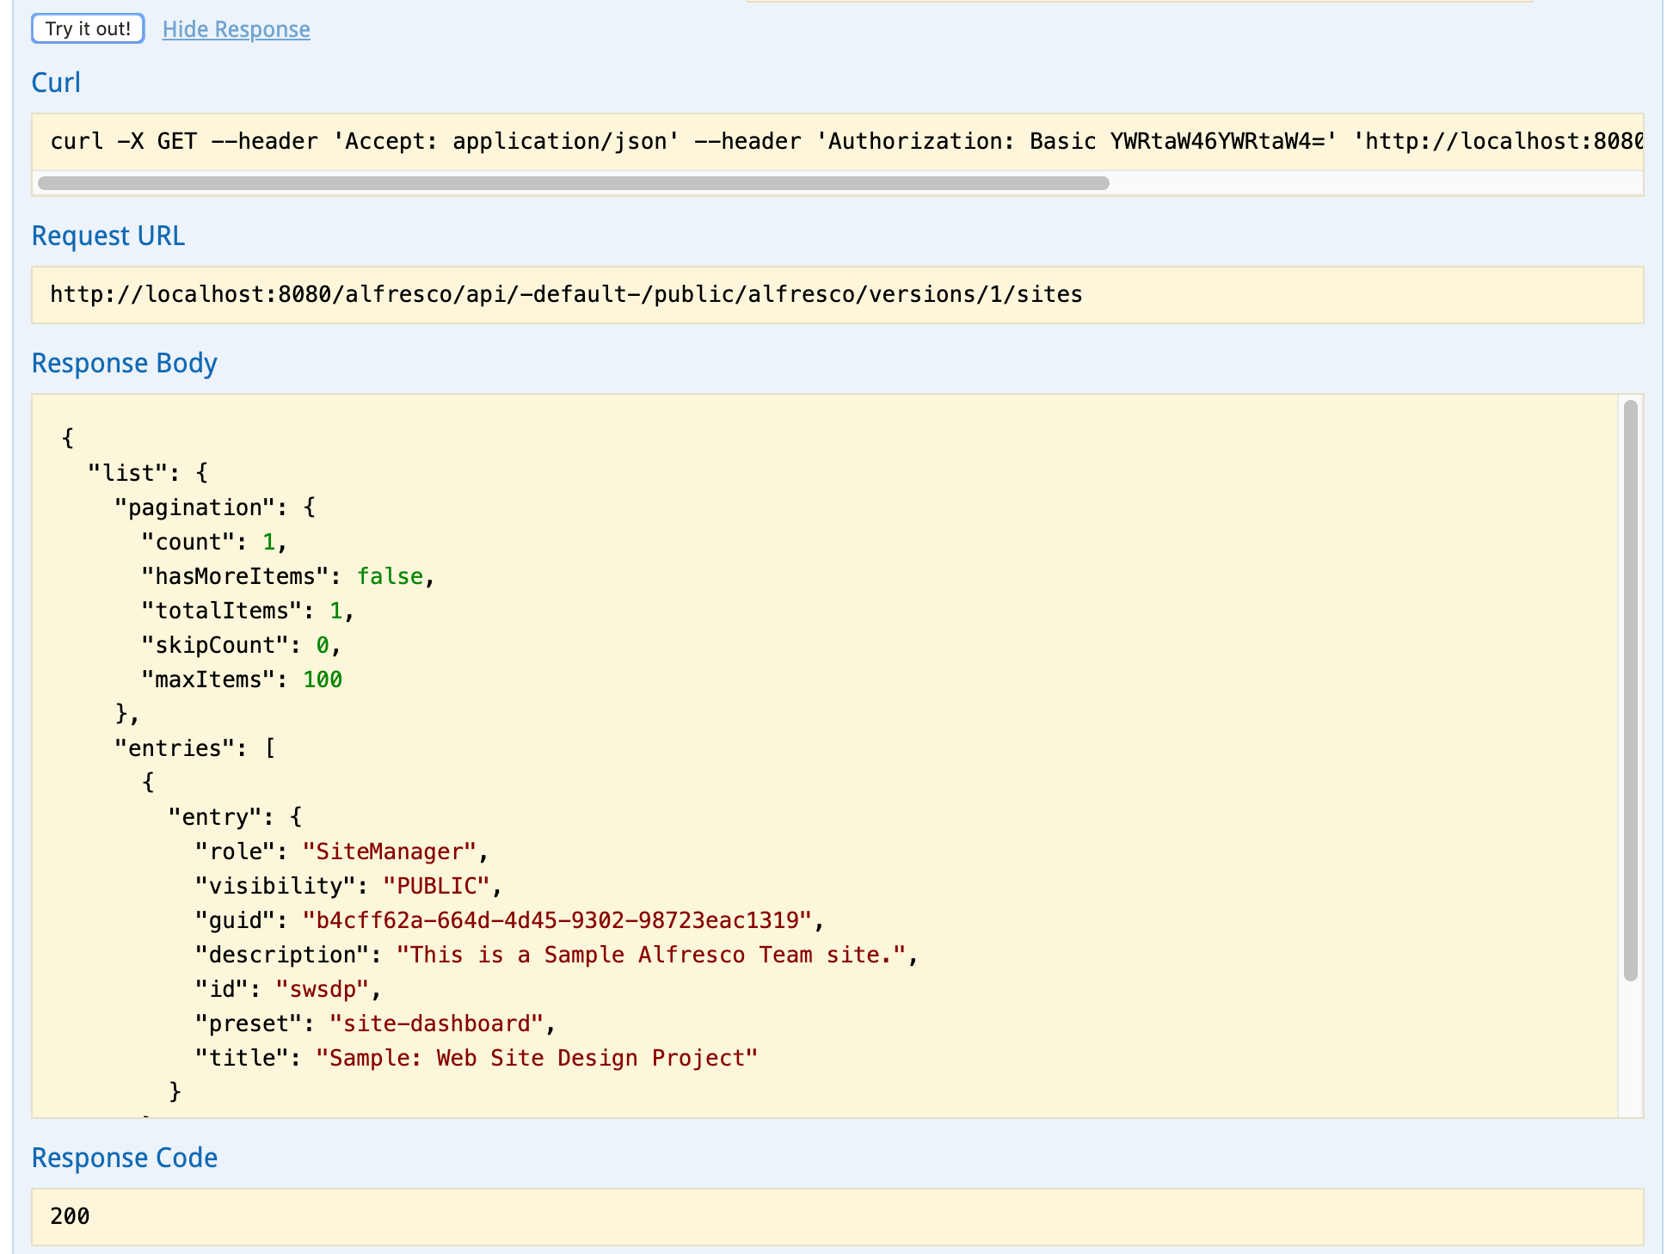
Task: Click the request URL text to select it
Action: click(x=566, y=294)
